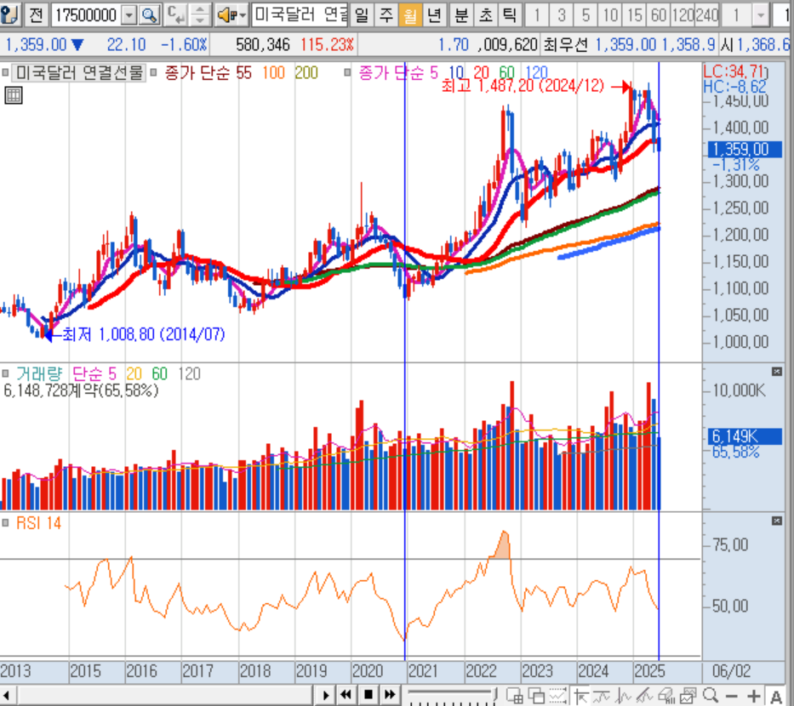The width and height of the screenshot is (794, 706).
Task: Click the magnifier search icon beside the code field
Action: tap(150, 14)
